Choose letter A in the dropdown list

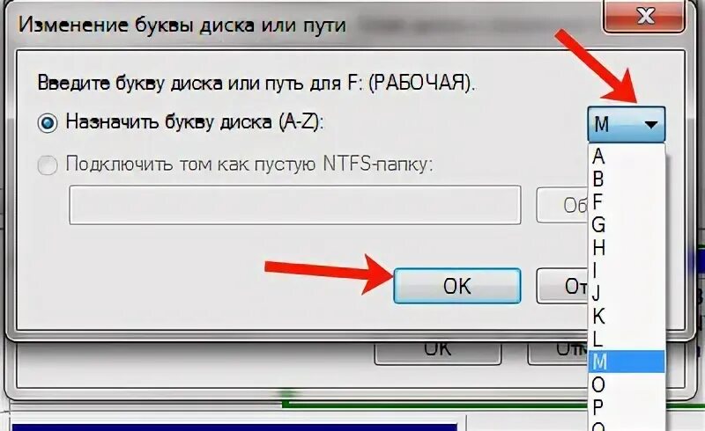click(x=627, y=157)
